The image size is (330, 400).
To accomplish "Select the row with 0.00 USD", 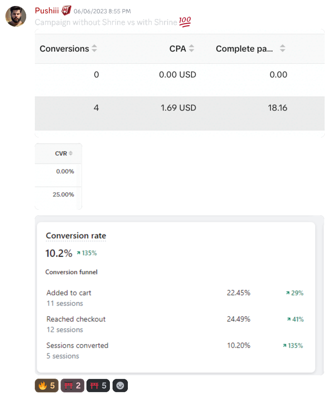I will pyautogui.click(x=180, y=80).
